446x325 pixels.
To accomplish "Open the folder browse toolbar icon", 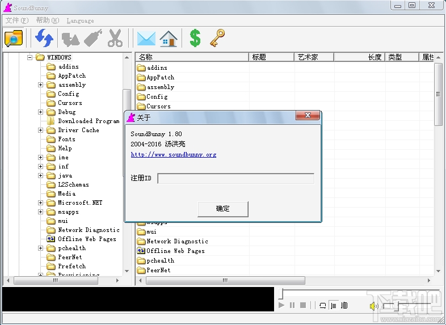I will point(14,38).
